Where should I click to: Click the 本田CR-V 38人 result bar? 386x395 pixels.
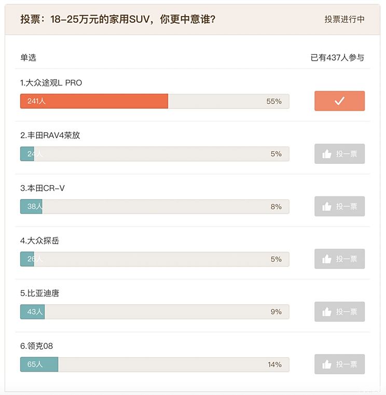155,206
